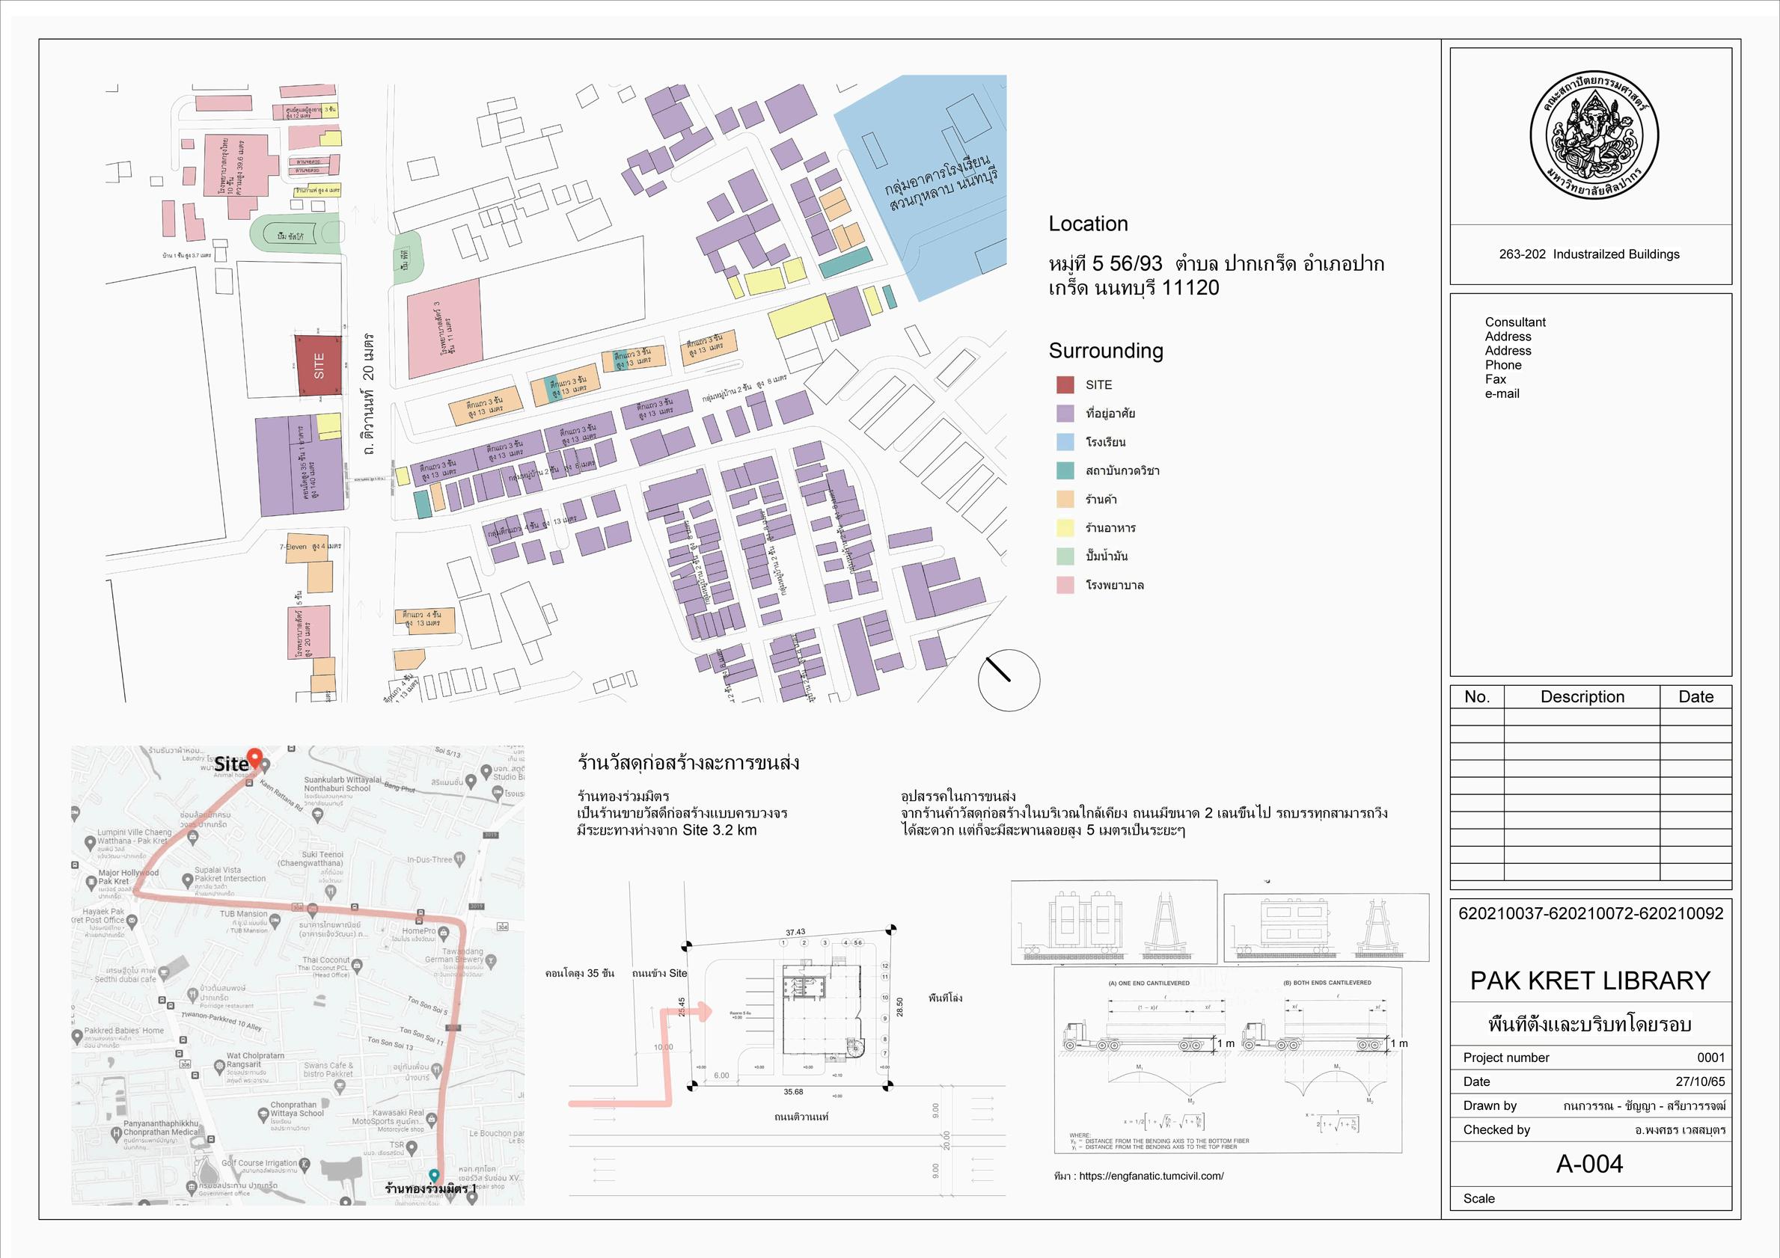
Task: Click the red Site pin on the map
Action: pyautogui.click(x=254, y=758)
